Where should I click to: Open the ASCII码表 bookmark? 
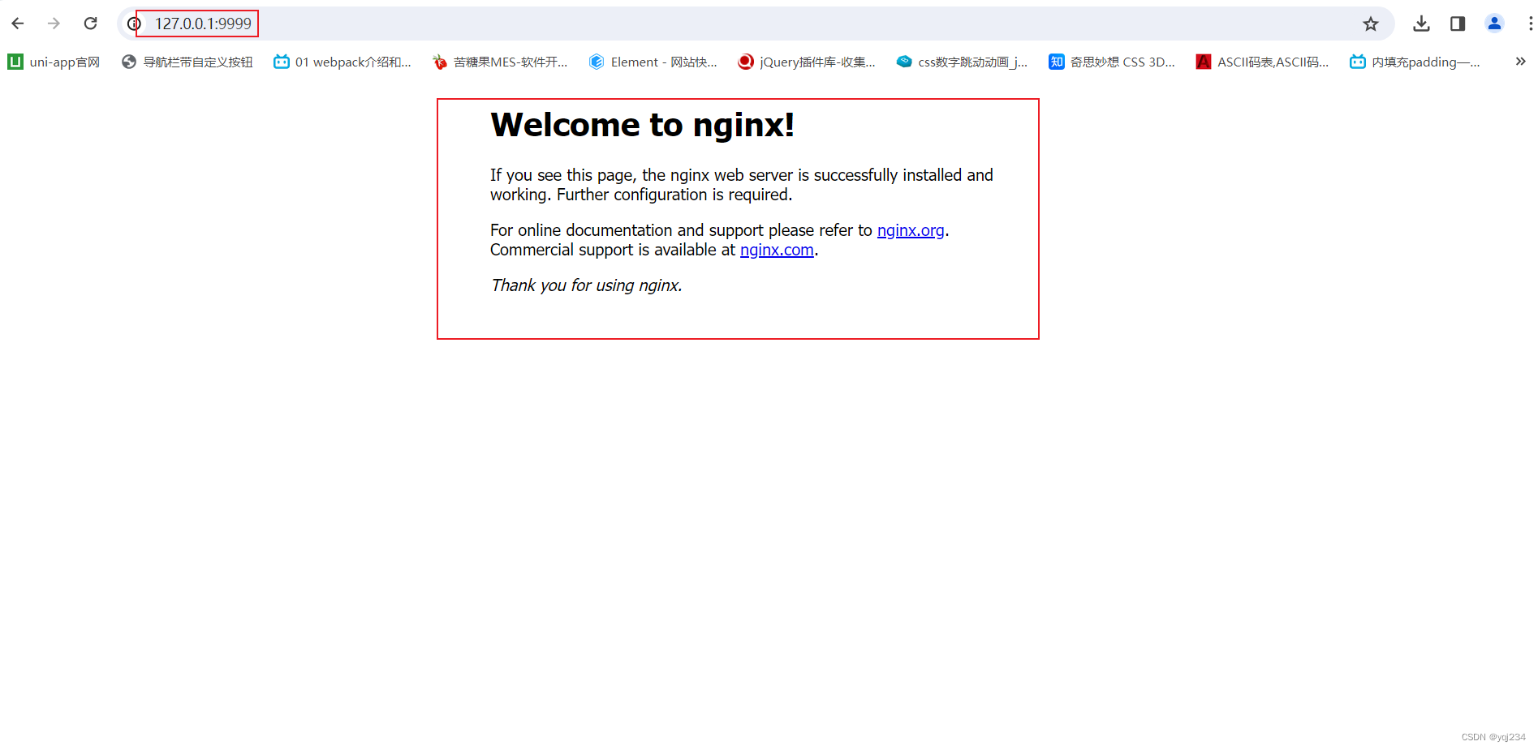tap(1262, 62)
